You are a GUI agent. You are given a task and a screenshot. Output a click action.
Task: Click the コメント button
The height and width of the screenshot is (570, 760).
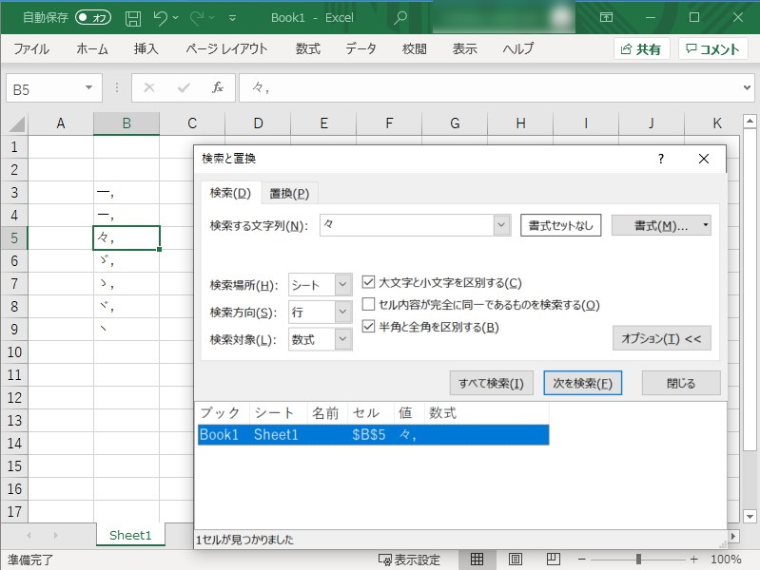(x=712, y=48)
